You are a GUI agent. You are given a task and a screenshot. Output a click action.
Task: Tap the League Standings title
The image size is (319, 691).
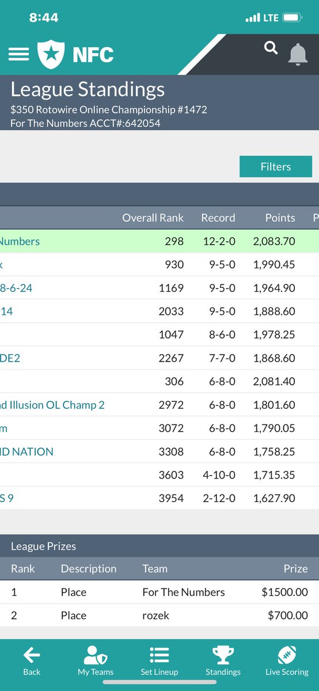coord(88,89)
